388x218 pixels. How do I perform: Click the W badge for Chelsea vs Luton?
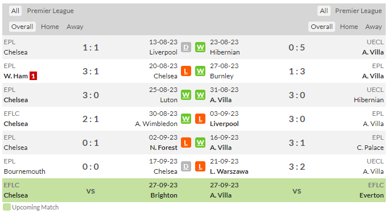click(x=186, y=95)
